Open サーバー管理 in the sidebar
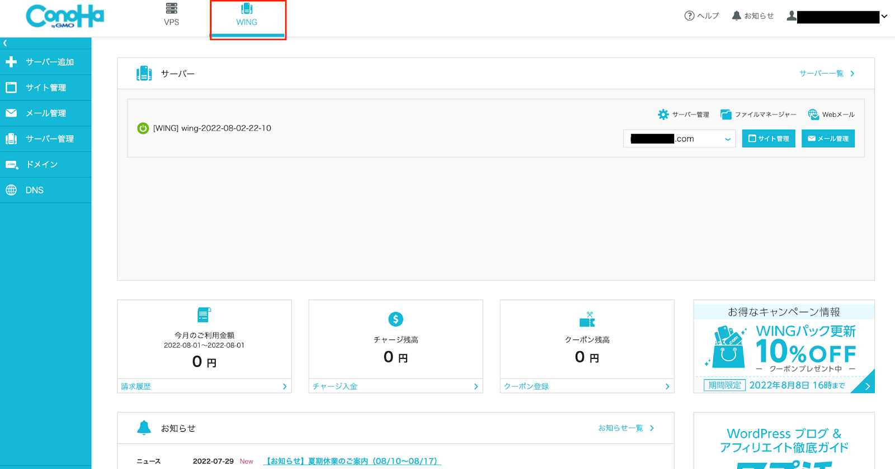 [x=45, y=139]
